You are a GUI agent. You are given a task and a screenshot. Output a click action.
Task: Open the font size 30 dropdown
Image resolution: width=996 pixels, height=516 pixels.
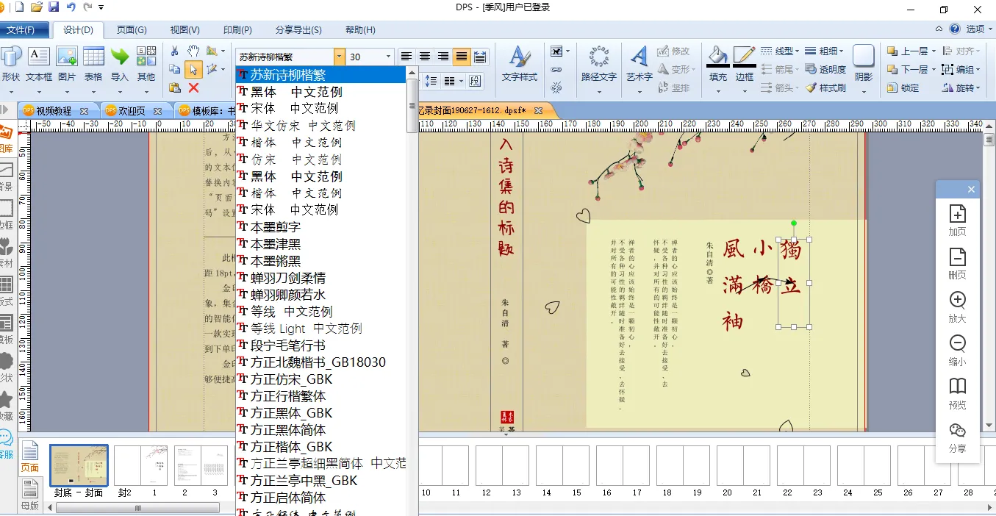(x=388, y=57)
